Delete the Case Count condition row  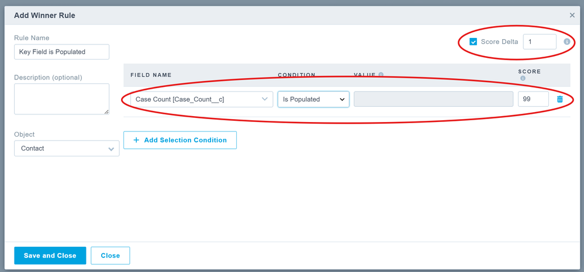coord(559,99)
